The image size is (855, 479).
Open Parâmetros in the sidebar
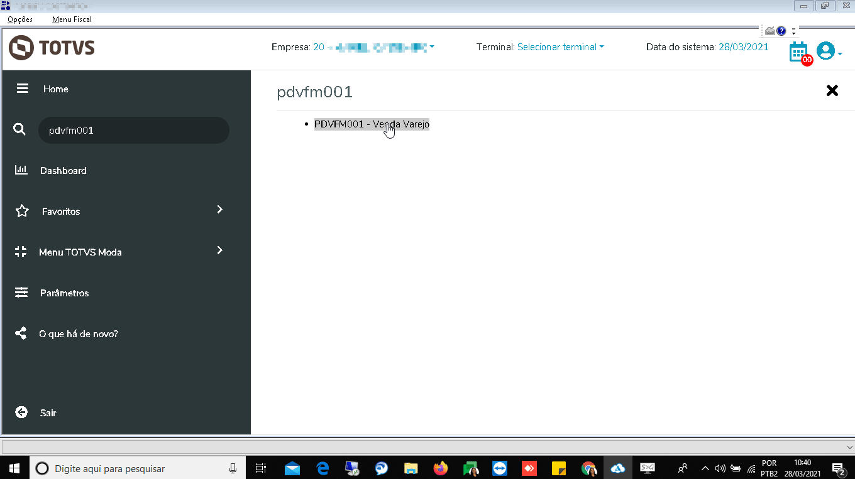pos(64,293)
